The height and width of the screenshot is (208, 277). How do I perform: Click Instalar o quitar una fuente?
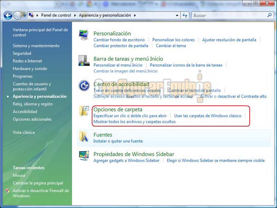(x=118, y=141)
